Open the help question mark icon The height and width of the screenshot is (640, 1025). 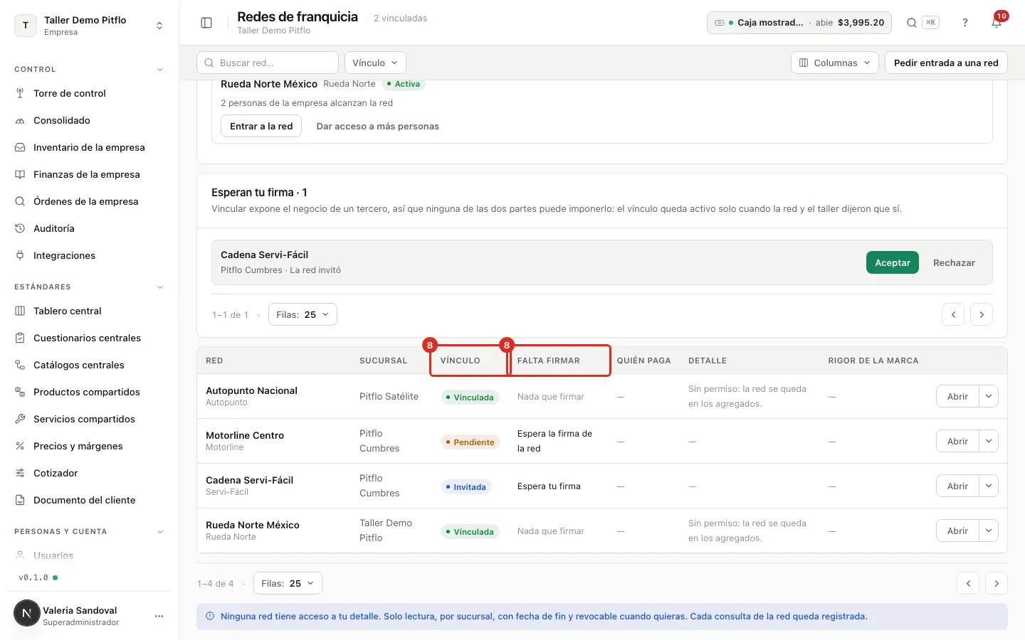click(x=965, y=23)
